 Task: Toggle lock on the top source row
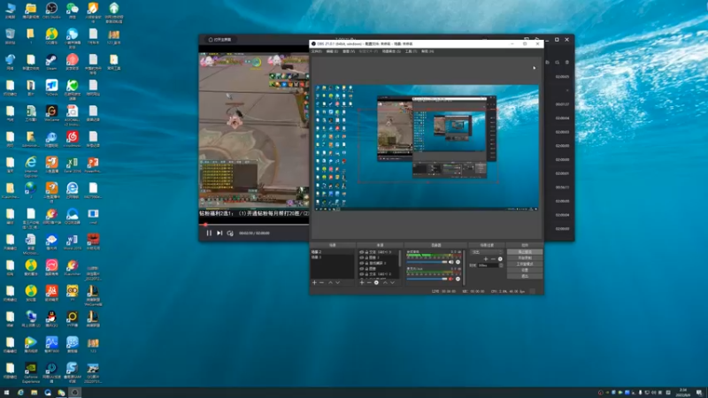coord(366,252)
